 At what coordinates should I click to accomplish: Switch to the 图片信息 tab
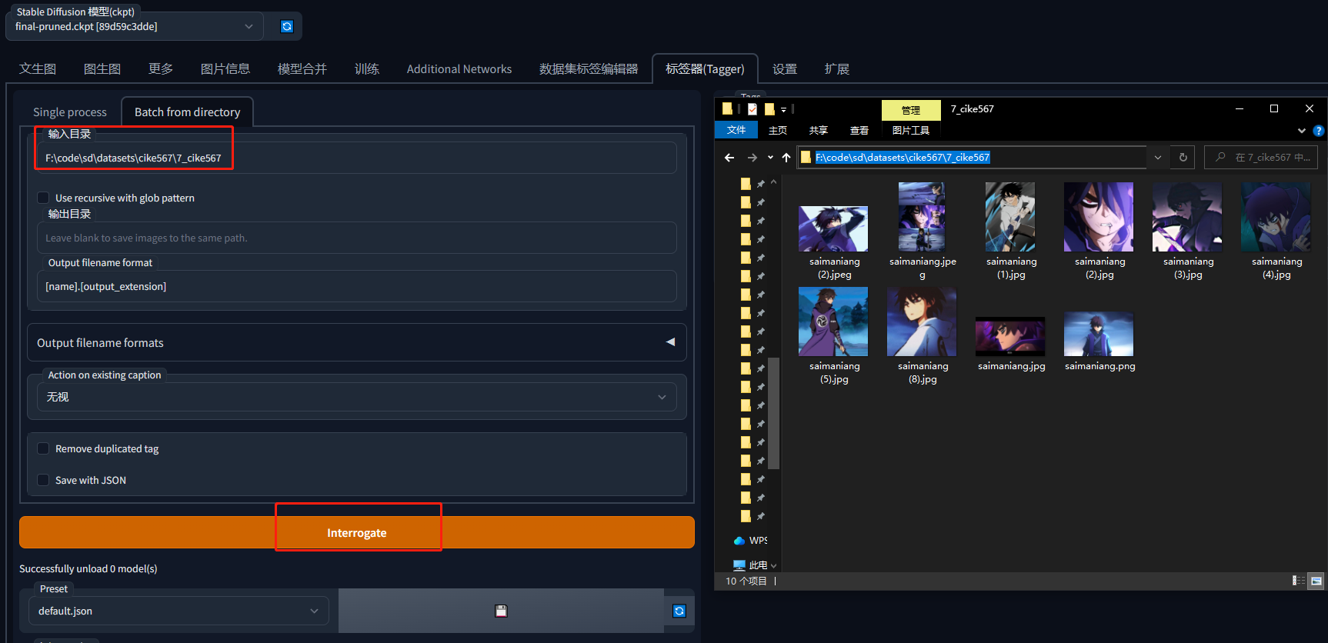225,69
